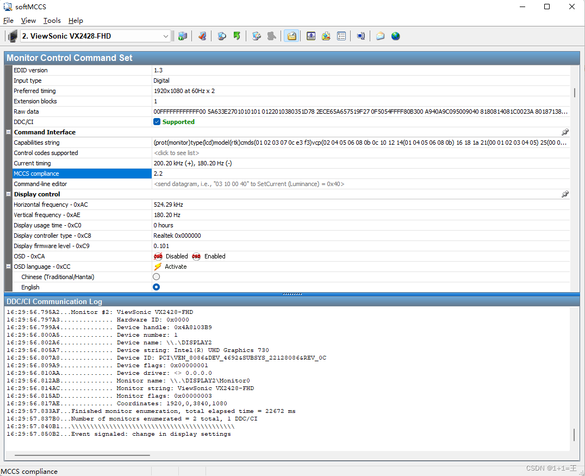Click the grayed-out puzzle piece icon

tap(272, 36)
